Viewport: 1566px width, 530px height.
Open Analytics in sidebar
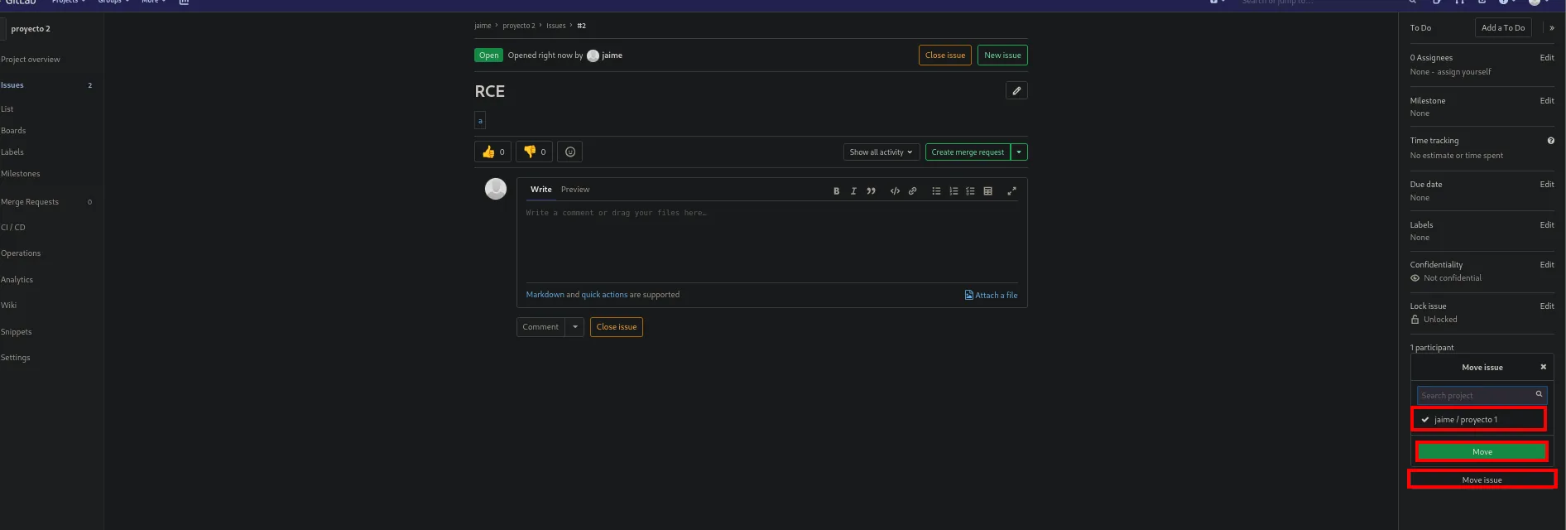pos(17,280)
